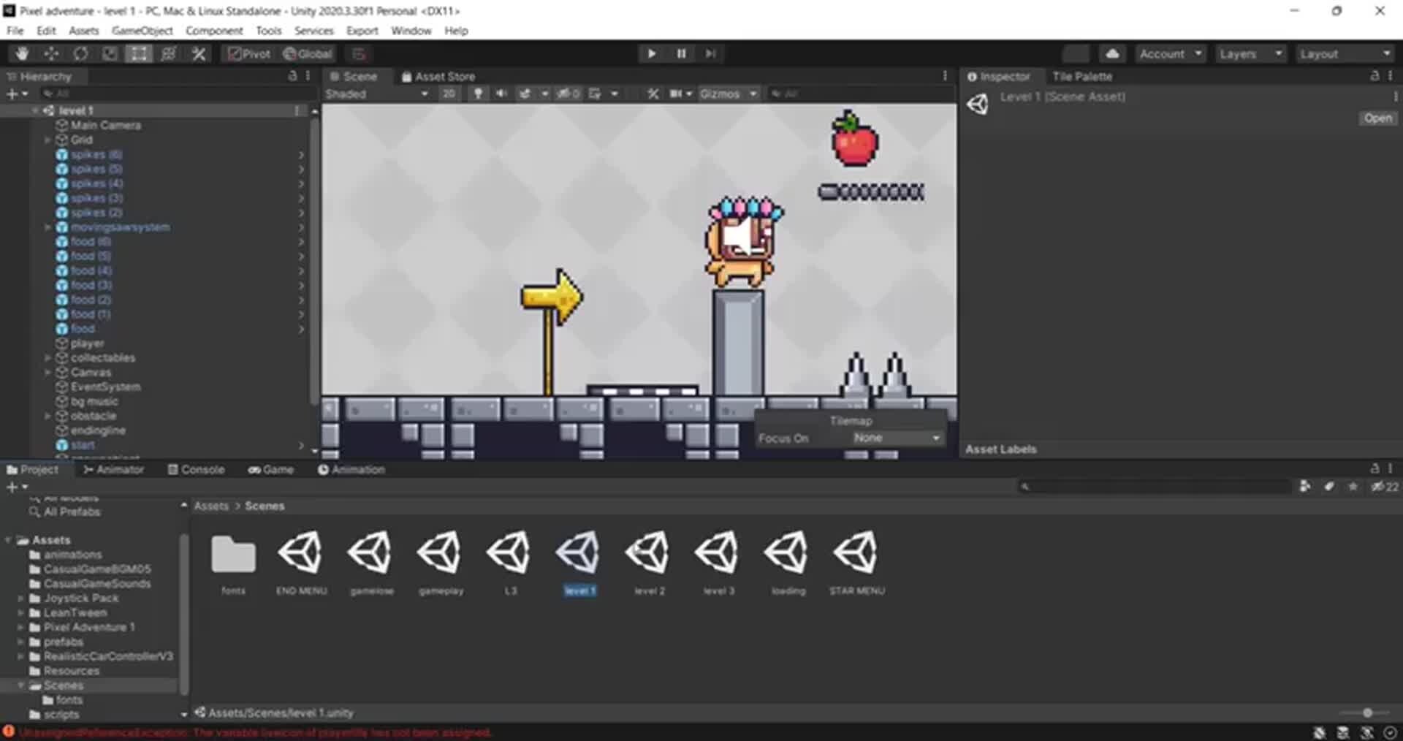Toggle the Hierarchy panel lock
This screenshot has width=1403, height=741.
click(293, 76)
